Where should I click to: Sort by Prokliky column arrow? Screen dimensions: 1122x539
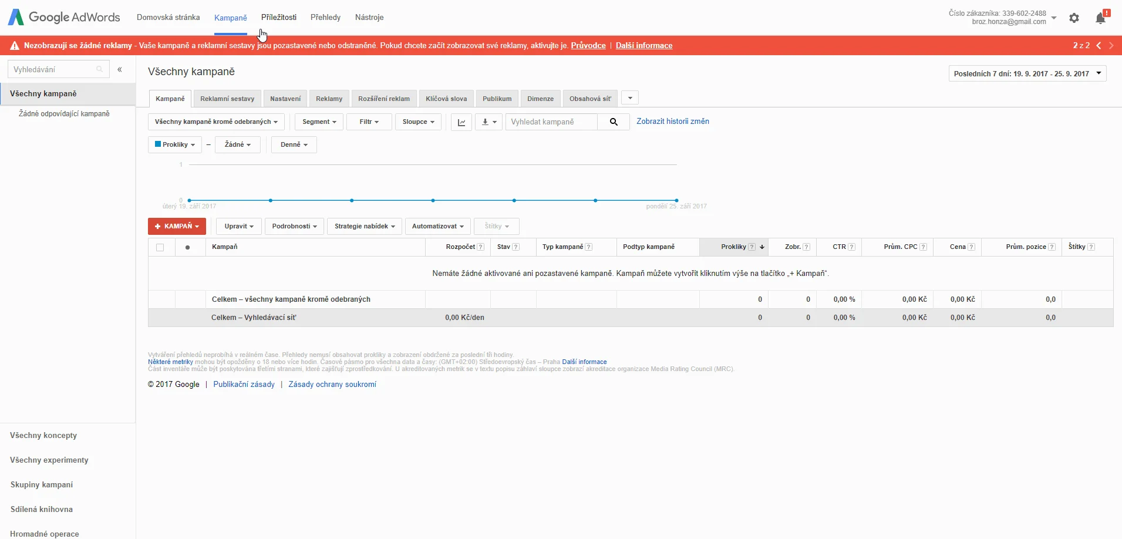(762, 247)
